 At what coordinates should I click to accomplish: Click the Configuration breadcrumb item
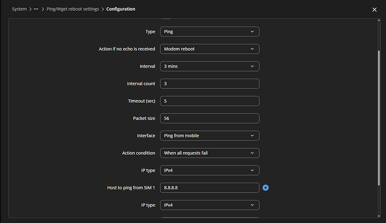pyautogui.click(x=121, y=9)
